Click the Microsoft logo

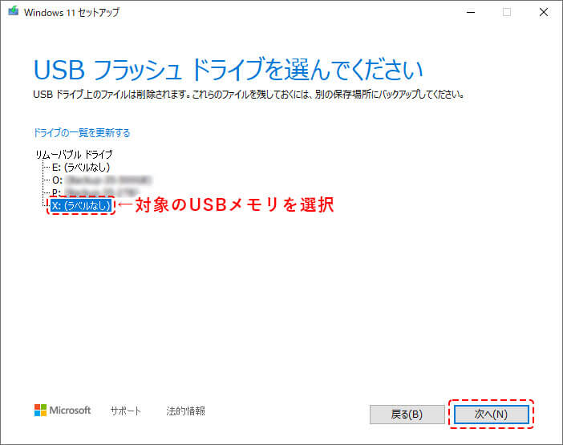click(x=63, y=411)
